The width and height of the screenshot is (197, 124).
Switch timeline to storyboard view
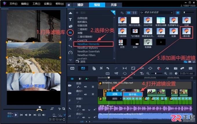pos(72,68)
